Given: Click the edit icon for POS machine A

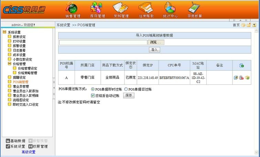Looking at the screenshot, I should tap(236, 77).
